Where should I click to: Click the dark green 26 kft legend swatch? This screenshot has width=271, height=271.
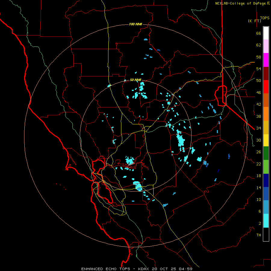coord(266,153)
